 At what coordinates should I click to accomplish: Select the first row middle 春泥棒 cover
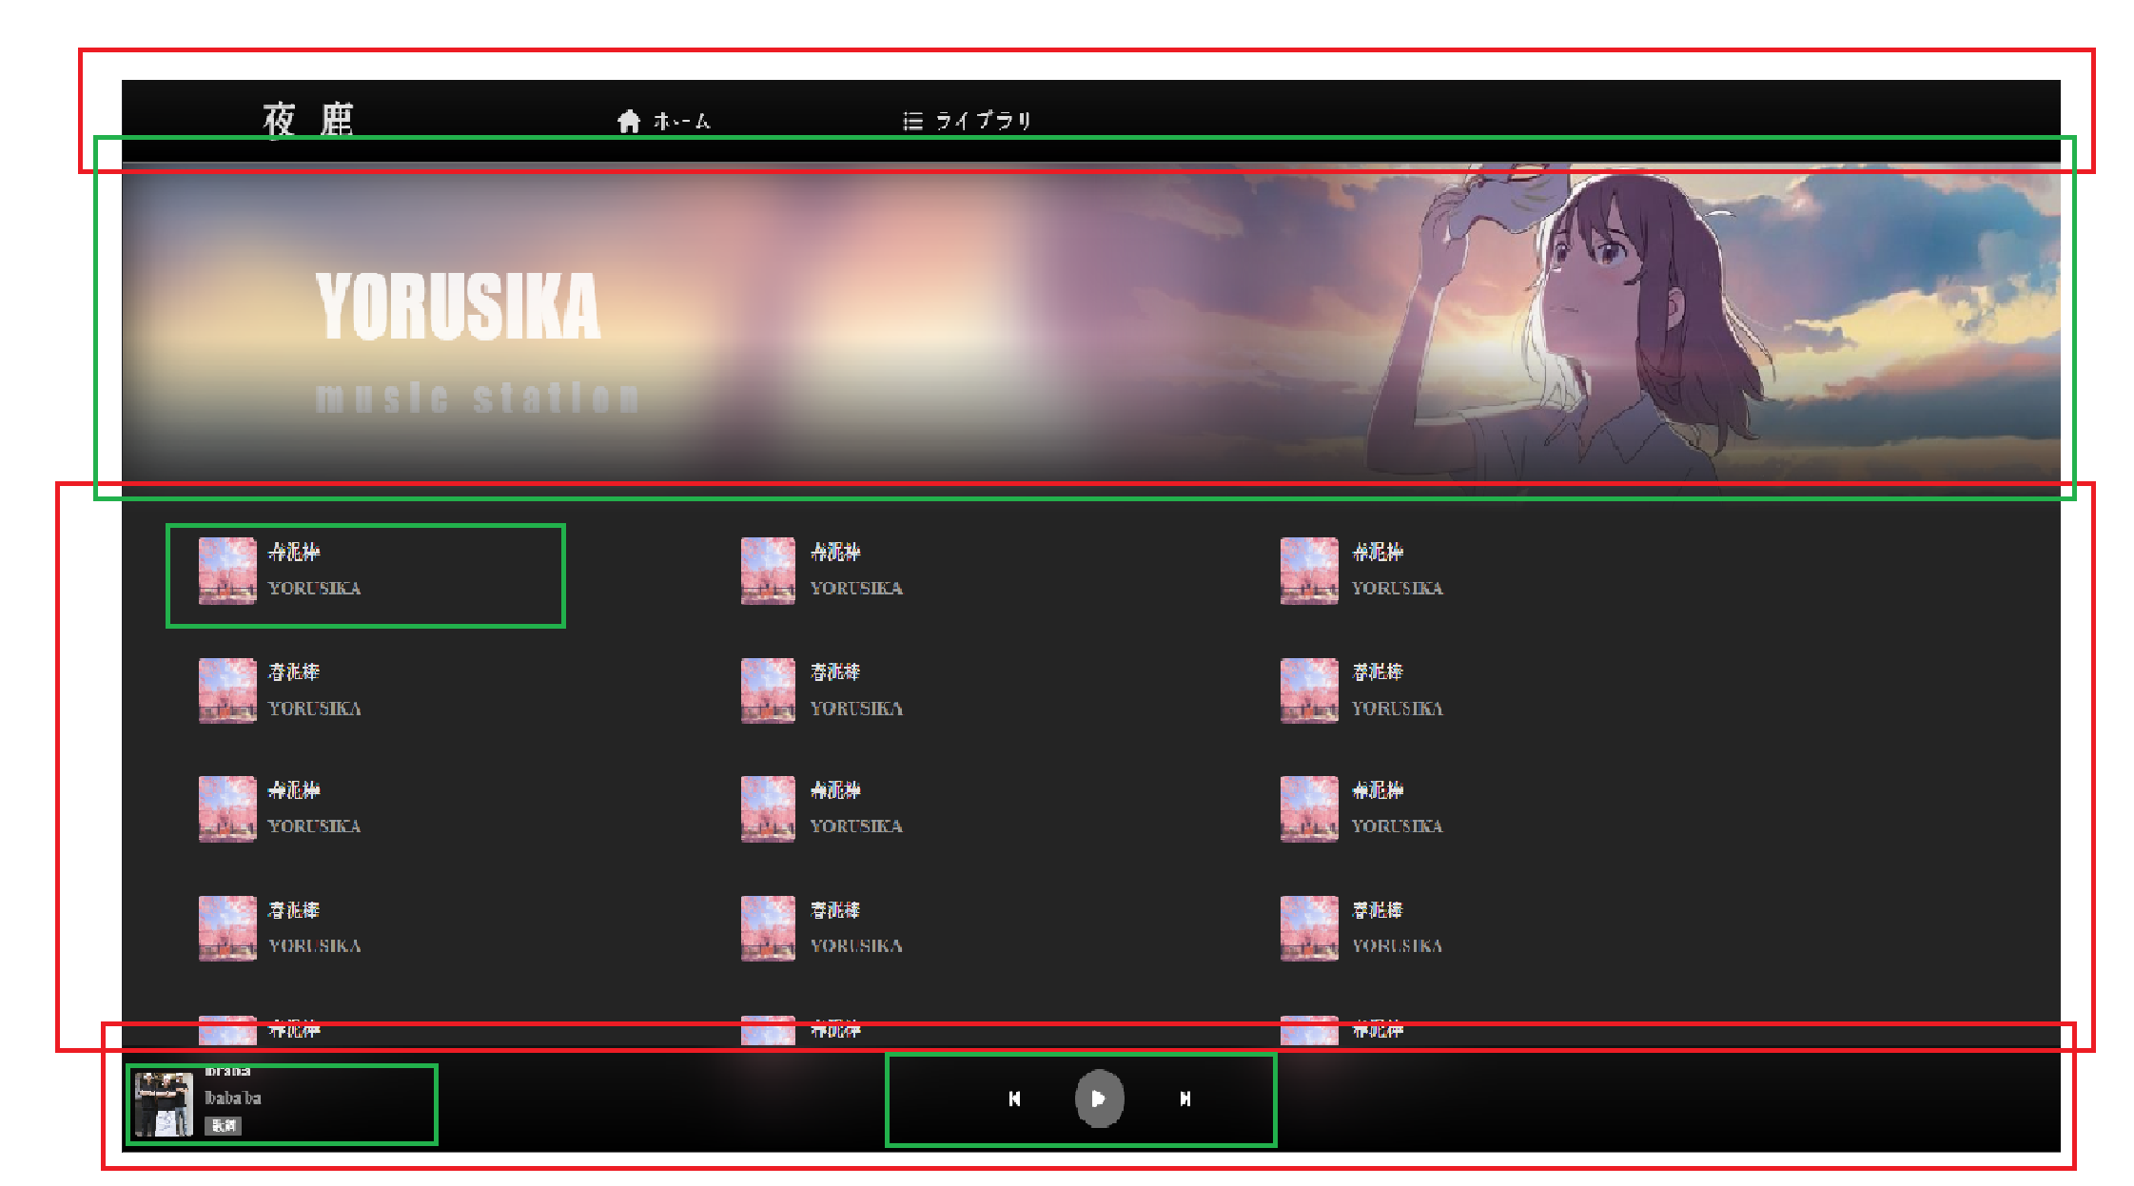pyautogui.click(x=768, y=571)
